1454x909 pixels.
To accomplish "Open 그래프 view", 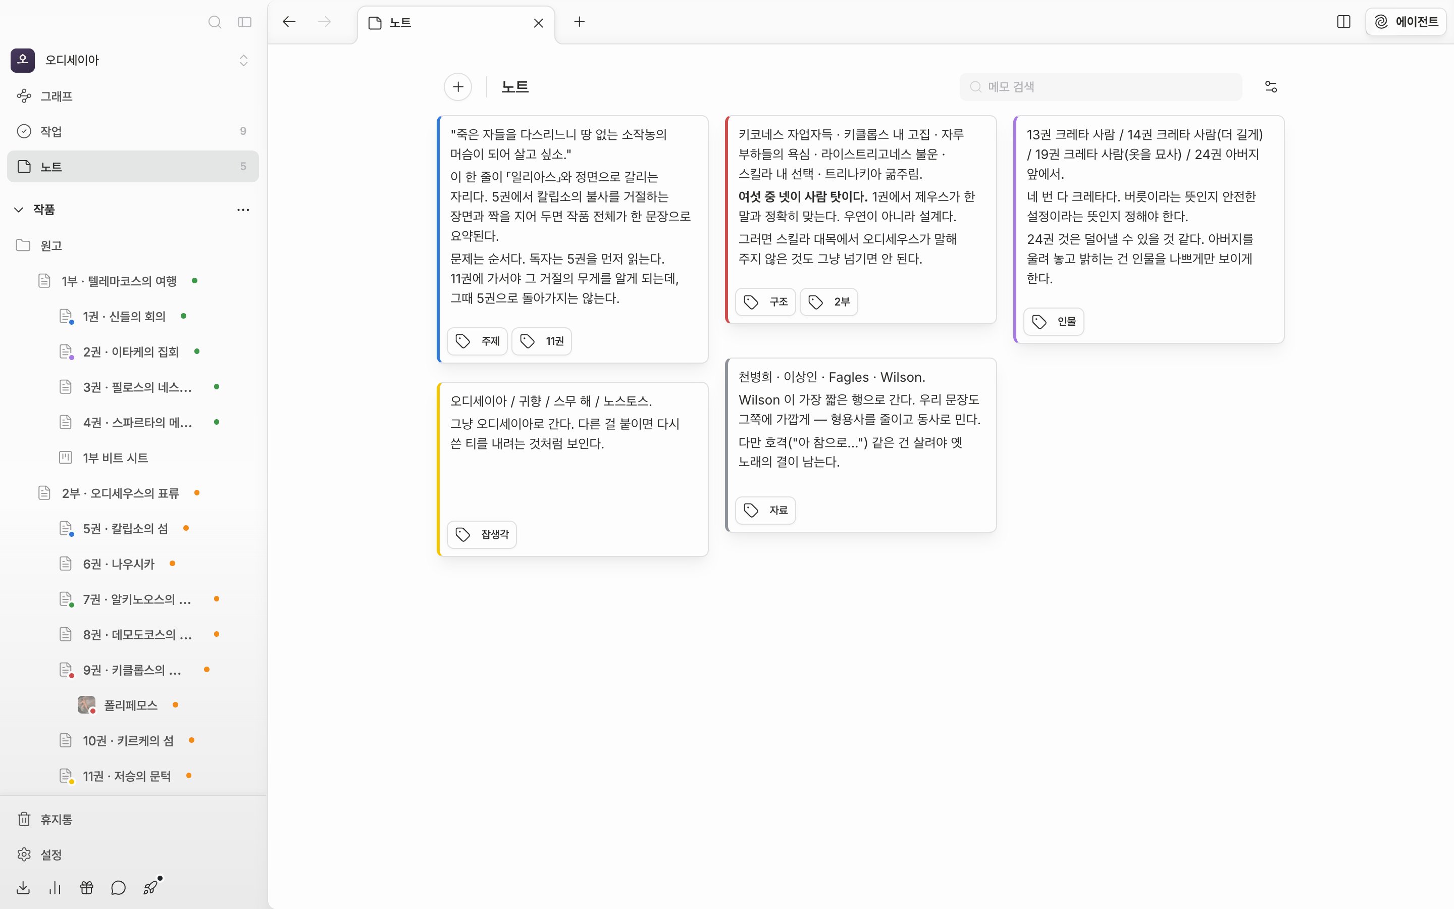I will pyautogui.click(x=133, y=96).
